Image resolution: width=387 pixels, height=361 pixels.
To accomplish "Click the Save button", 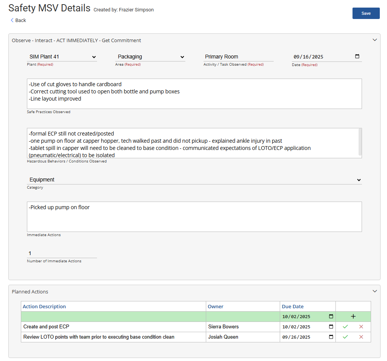I will (x=366, y=13).
